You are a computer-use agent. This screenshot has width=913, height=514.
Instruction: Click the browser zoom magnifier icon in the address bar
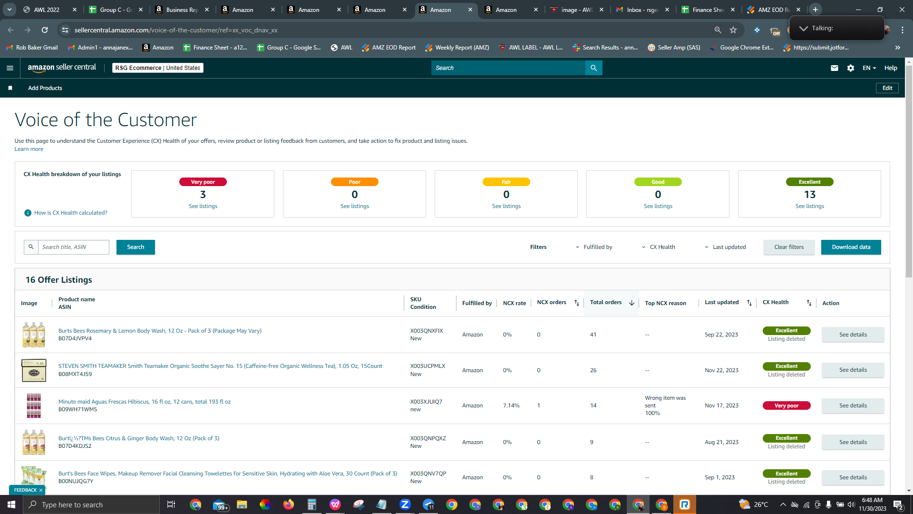(x=718, y=30)
